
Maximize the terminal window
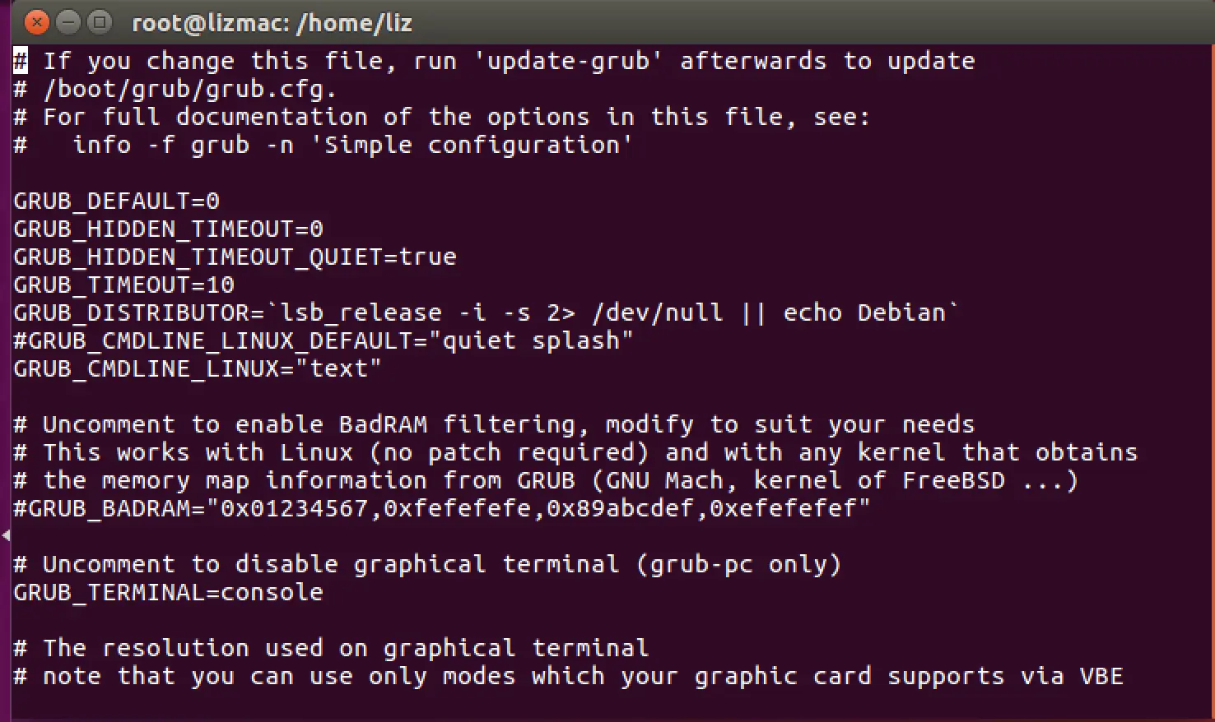coord(100,22)
